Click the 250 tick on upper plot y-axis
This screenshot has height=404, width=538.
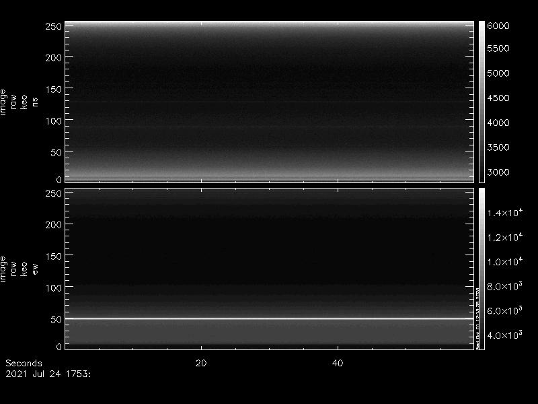point(53,26)
